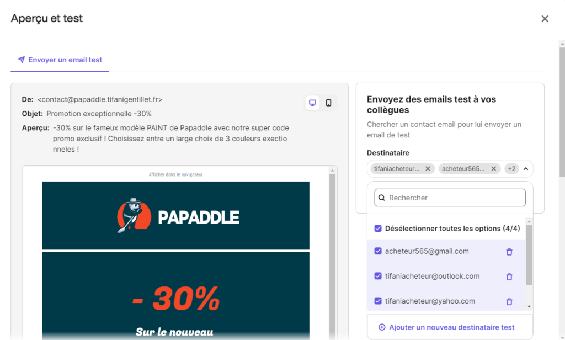565x340 pixels.
Task: Open the Afficher dans le navigateur link
Action: tap(175, 174)
